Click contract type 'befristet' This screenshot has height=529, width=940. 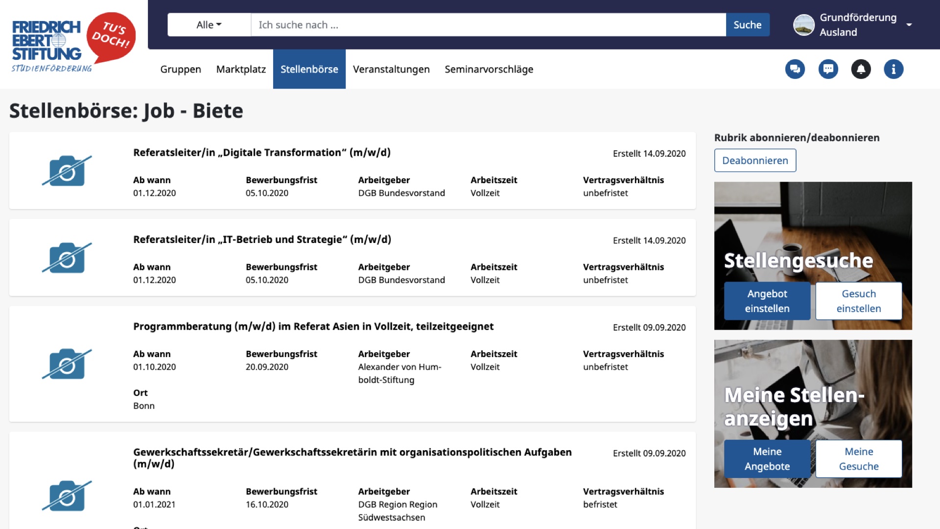coord(600,505)
